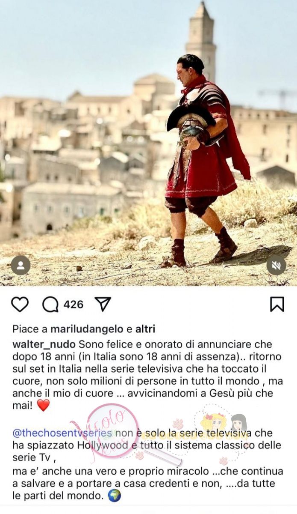Share the post using the paper plane icon
Screen dimensions: 297x514
(x=103, y=304)
